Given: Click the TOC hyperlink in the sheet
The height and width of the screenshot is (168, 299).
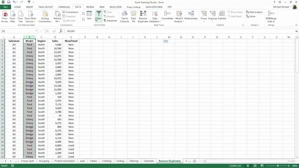Looking at the screenshot, I should click(166, 41).
